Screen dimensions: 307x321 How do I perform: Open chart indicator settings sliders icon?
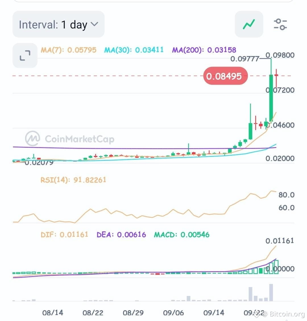[280, 24]
